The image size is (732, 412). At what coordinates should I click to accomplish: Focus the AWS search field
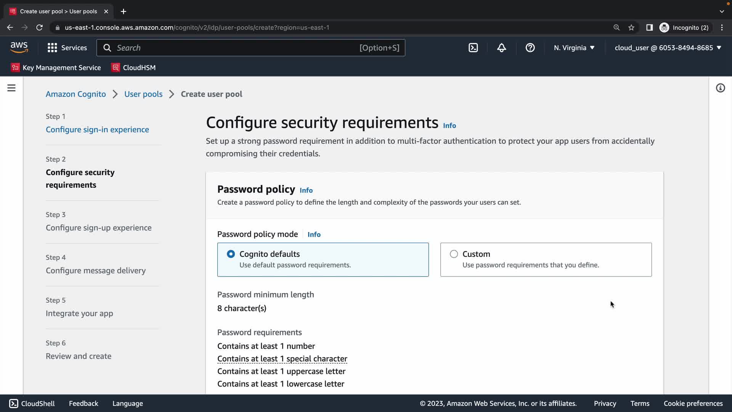236,48
